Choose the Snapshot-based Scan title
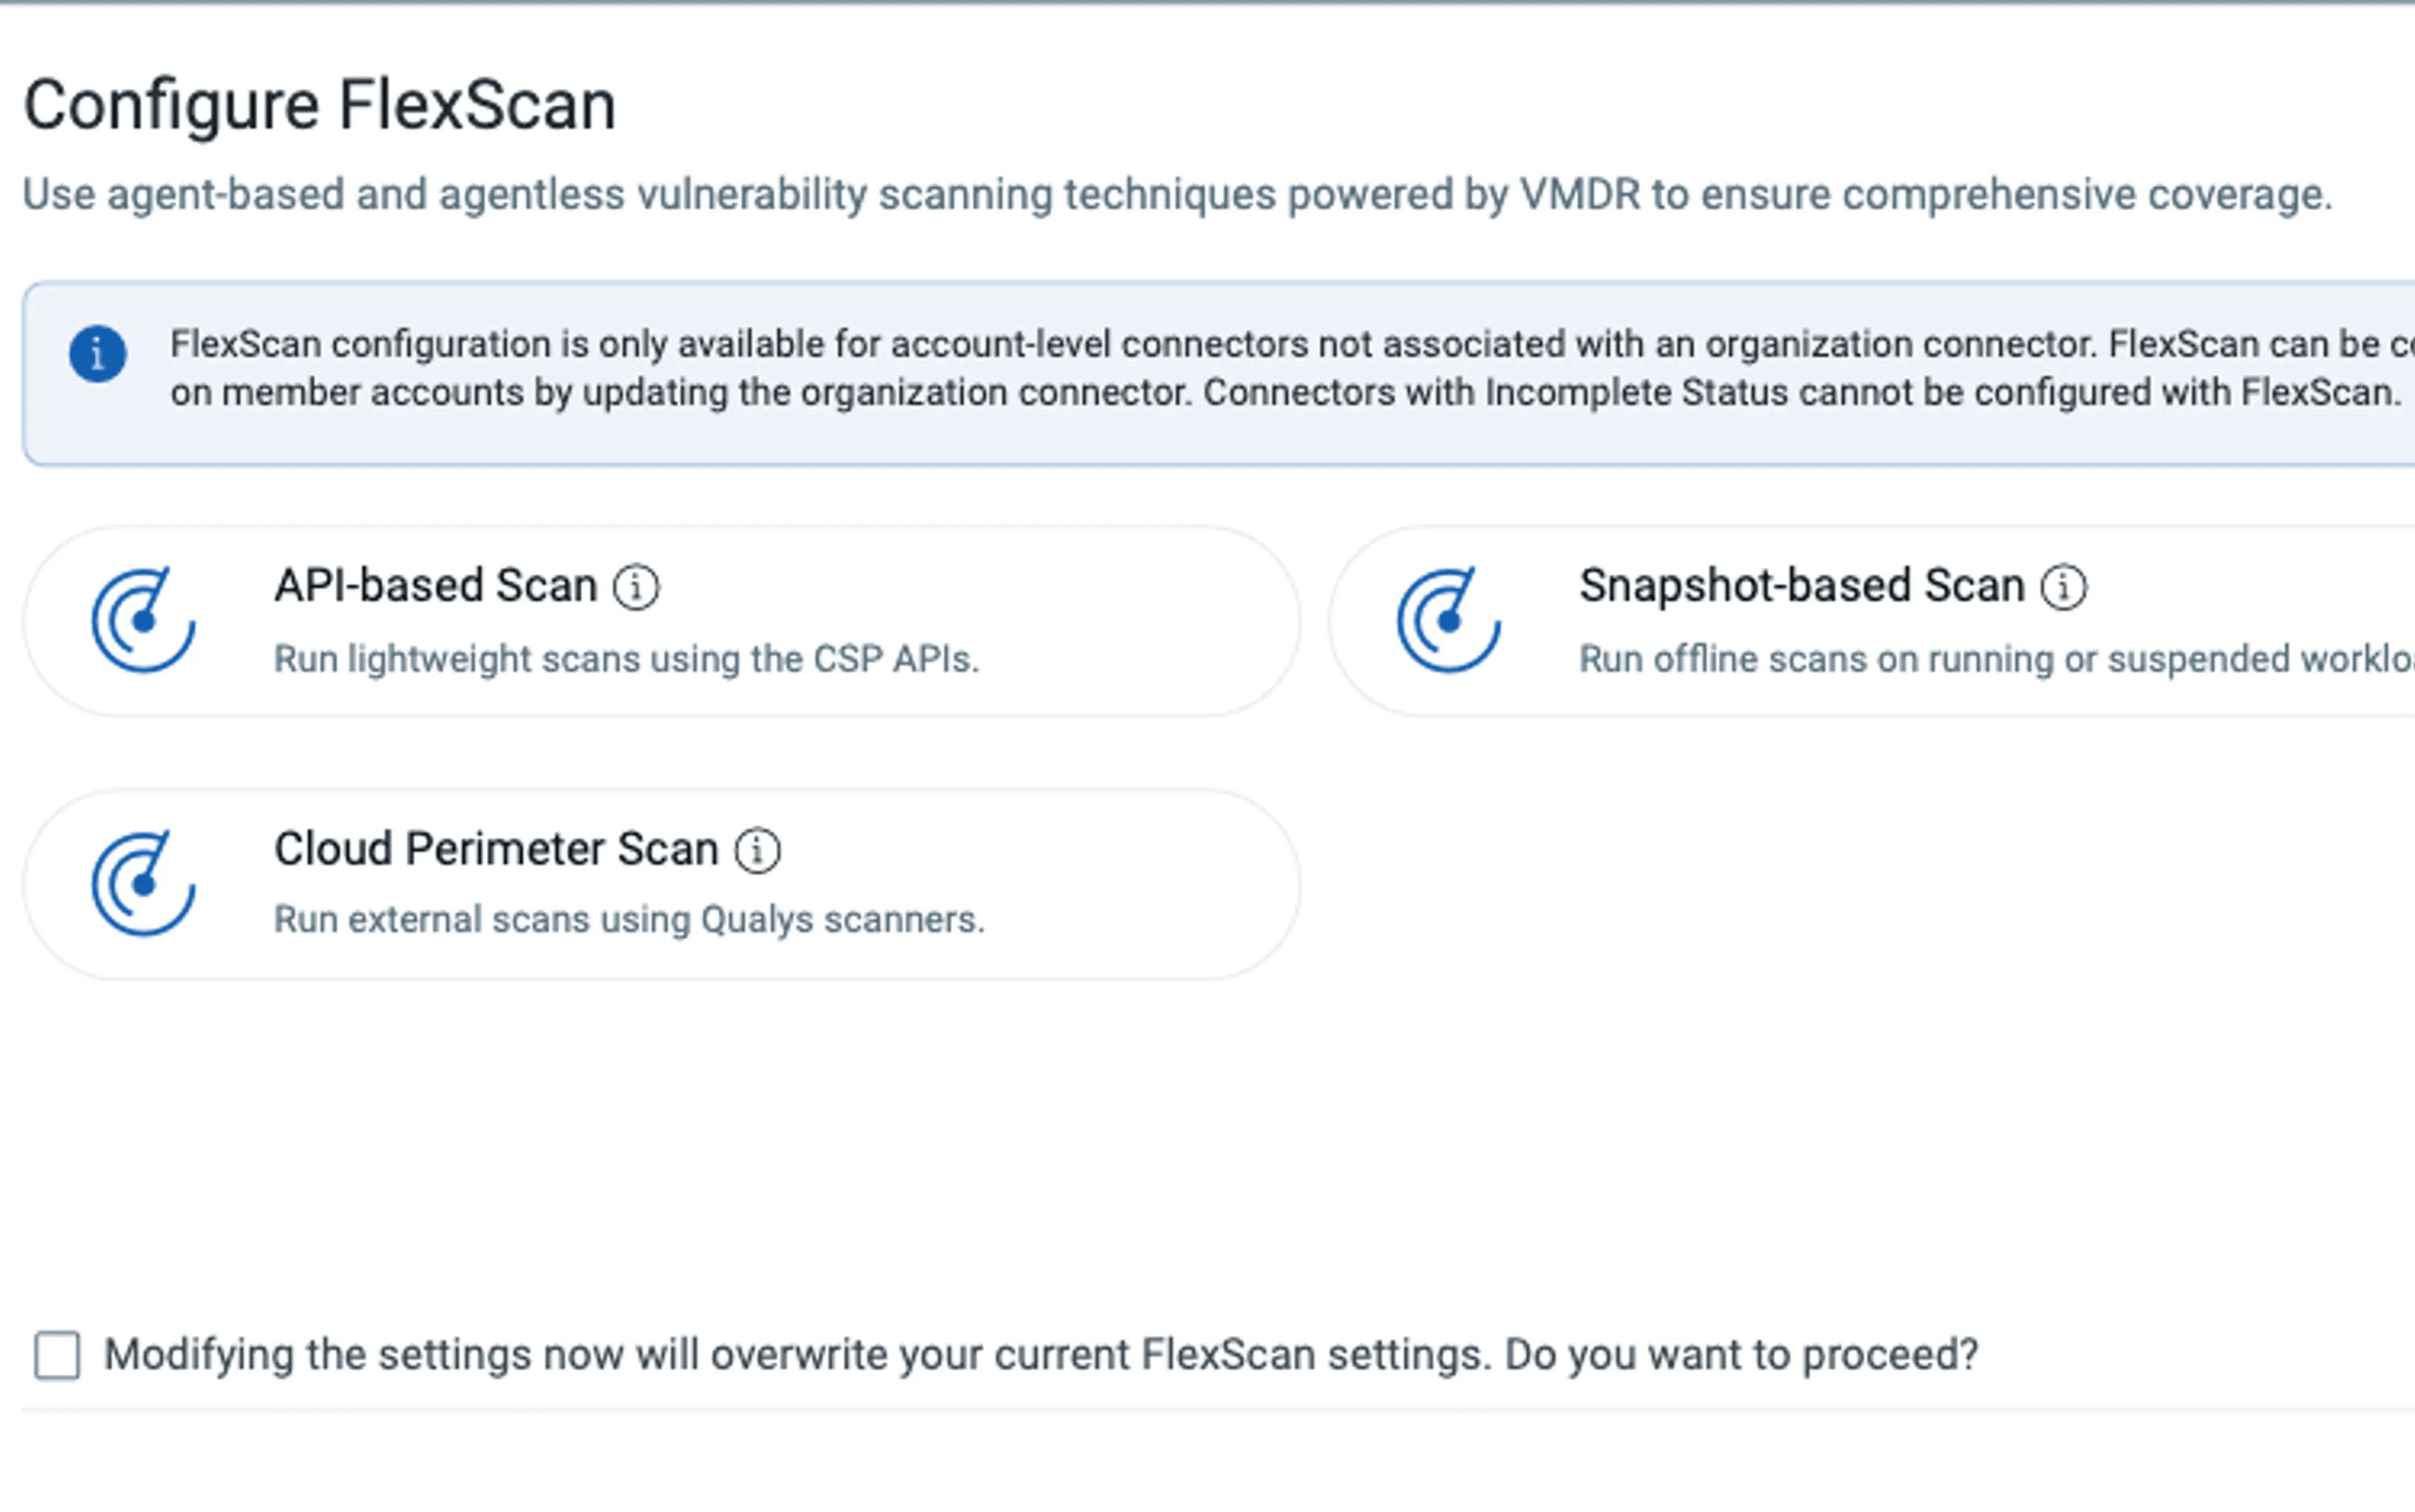 [1801, 586]
